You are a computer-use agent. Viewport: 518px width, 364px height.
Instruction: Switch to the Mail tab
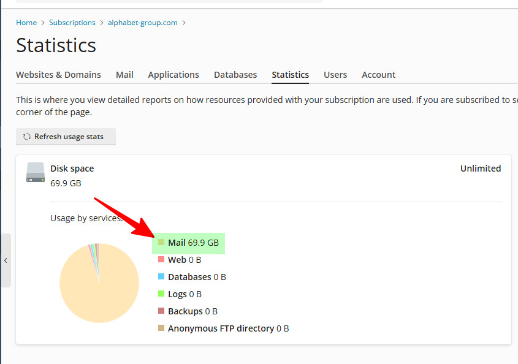pos(124,75)
